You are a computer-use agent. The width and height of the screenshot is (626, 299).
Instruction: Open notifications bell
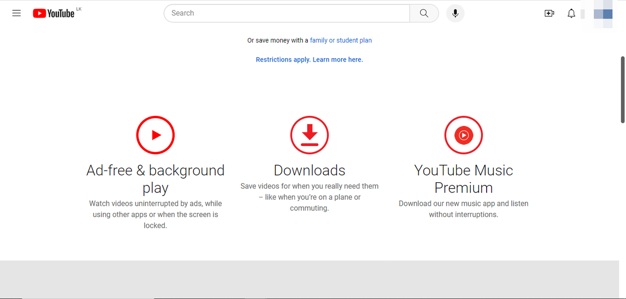click(571, 13)
